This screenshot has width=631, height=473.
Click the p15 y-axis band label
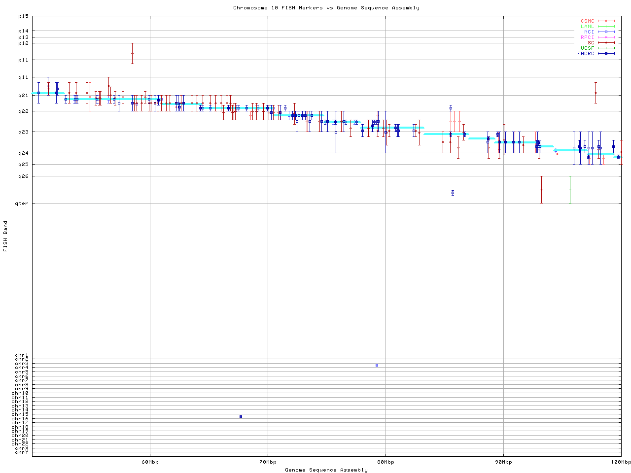pyautogui.click(x=23, y=16)
